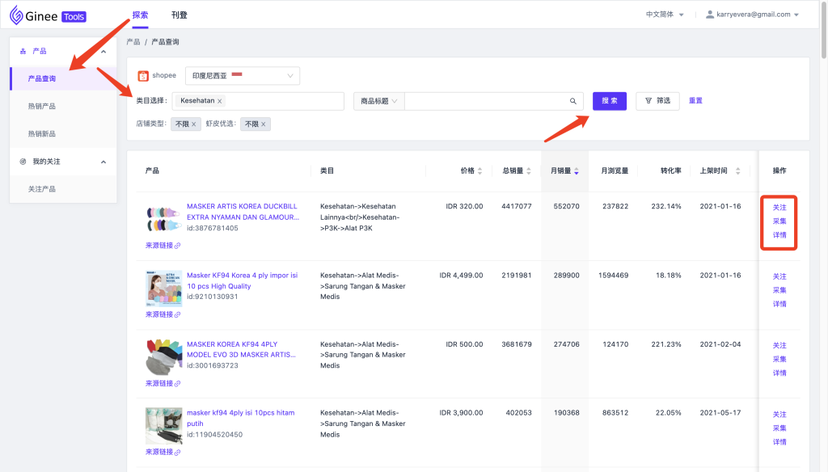Sort the table by 价格 column
This screenshot has width=828, height=472.
[x=479, y=171]
